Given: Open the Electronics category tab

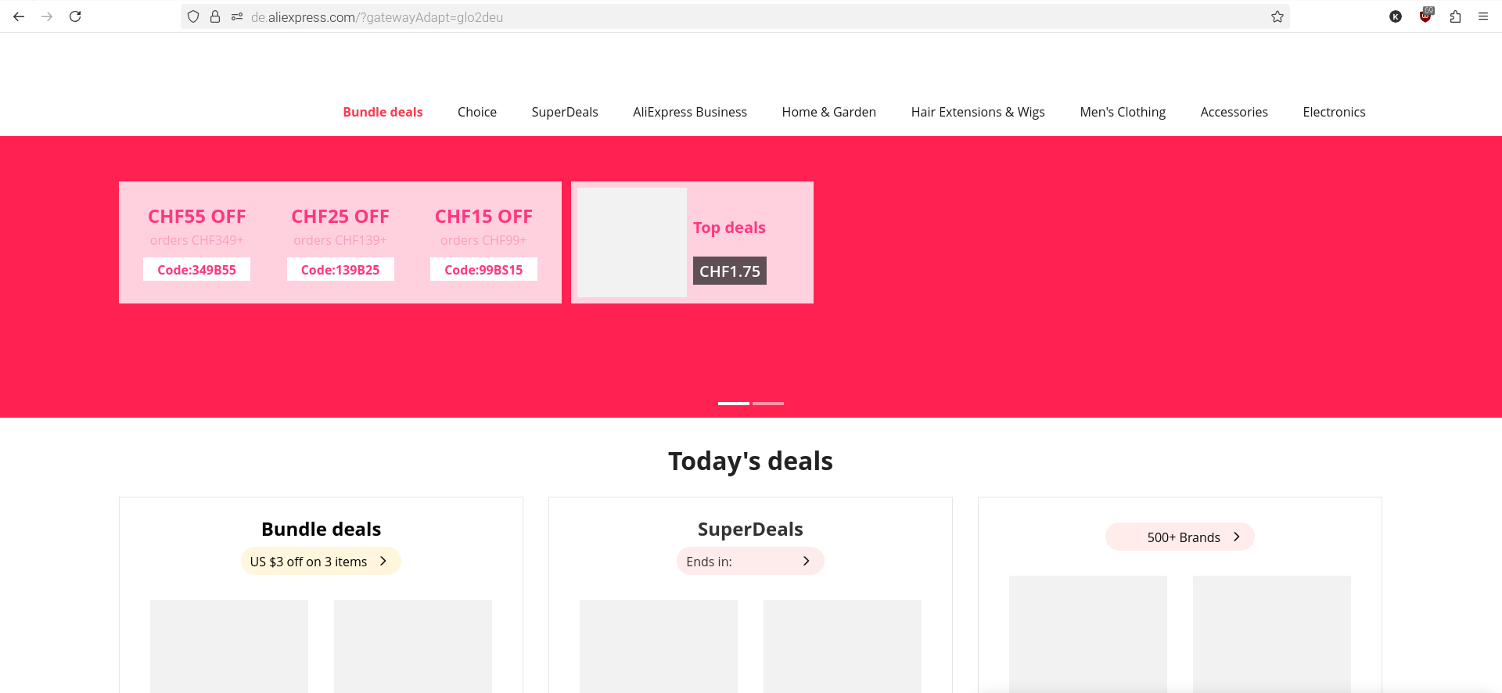Looking at the screenshot, I should (1334, 112).
